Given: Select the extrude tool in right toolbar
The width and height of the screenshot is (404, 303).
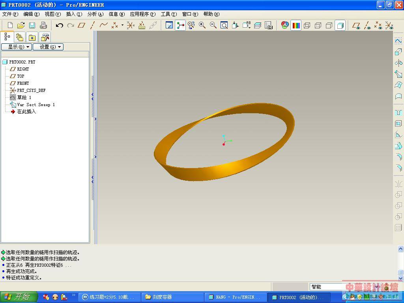Looking at the screenshot, I should tap(398, 52).
